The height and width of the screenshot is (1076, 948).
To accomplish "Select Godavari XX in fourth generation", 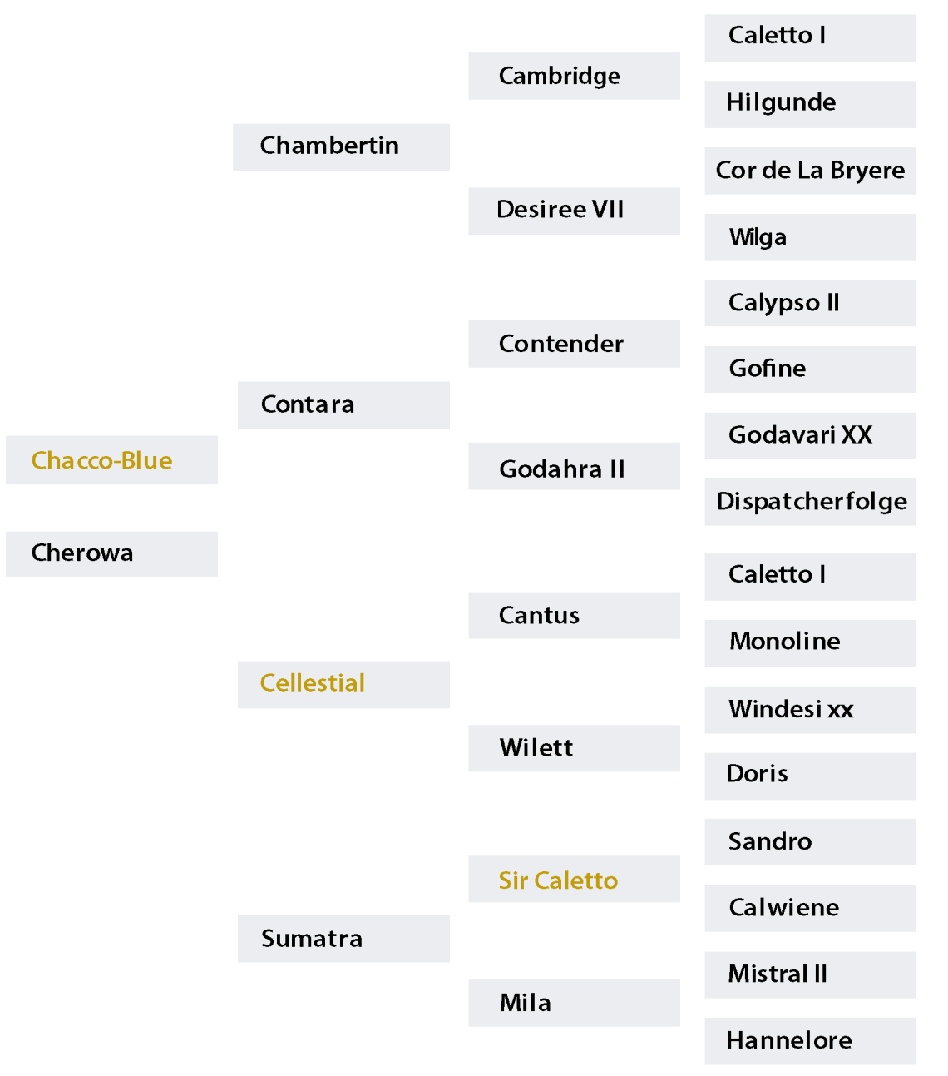I will tap(800, 435).
